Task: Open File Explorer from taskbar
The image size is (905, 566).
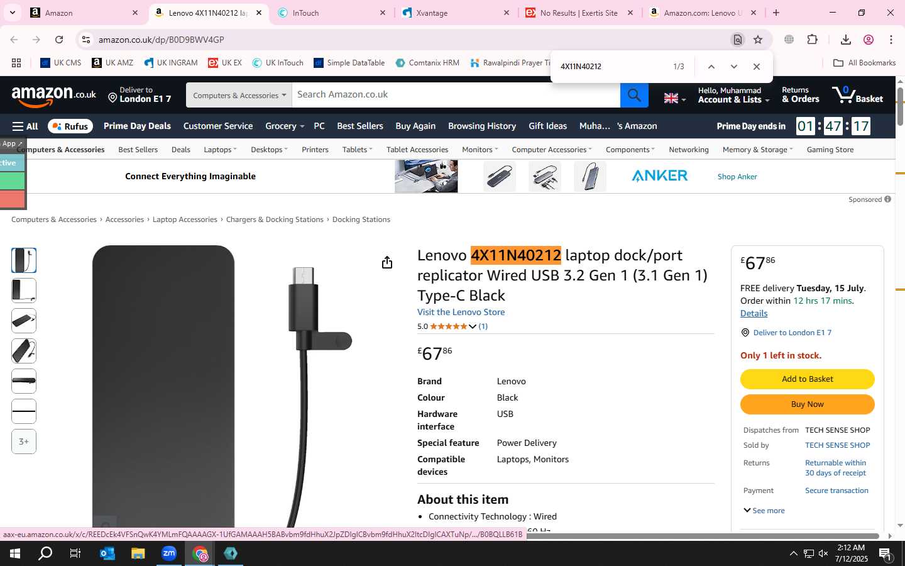Action: point(138,553)
